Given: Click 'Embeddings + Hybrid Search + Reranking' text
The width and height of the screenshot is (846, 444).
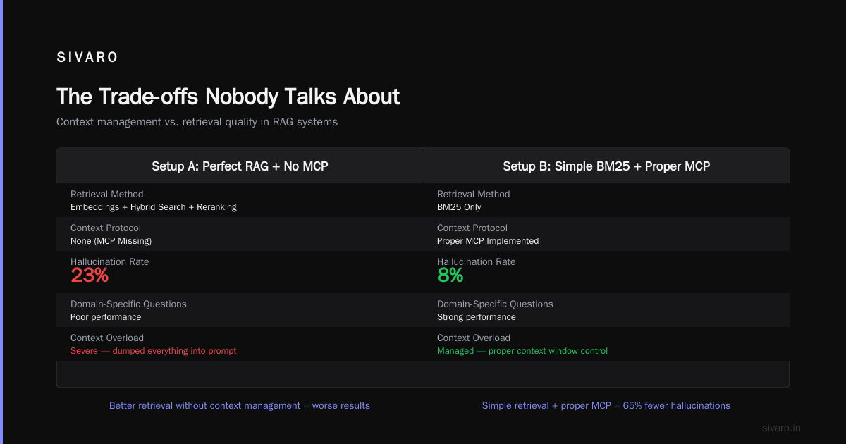Looking at the screenshot, I should point(154,207).
